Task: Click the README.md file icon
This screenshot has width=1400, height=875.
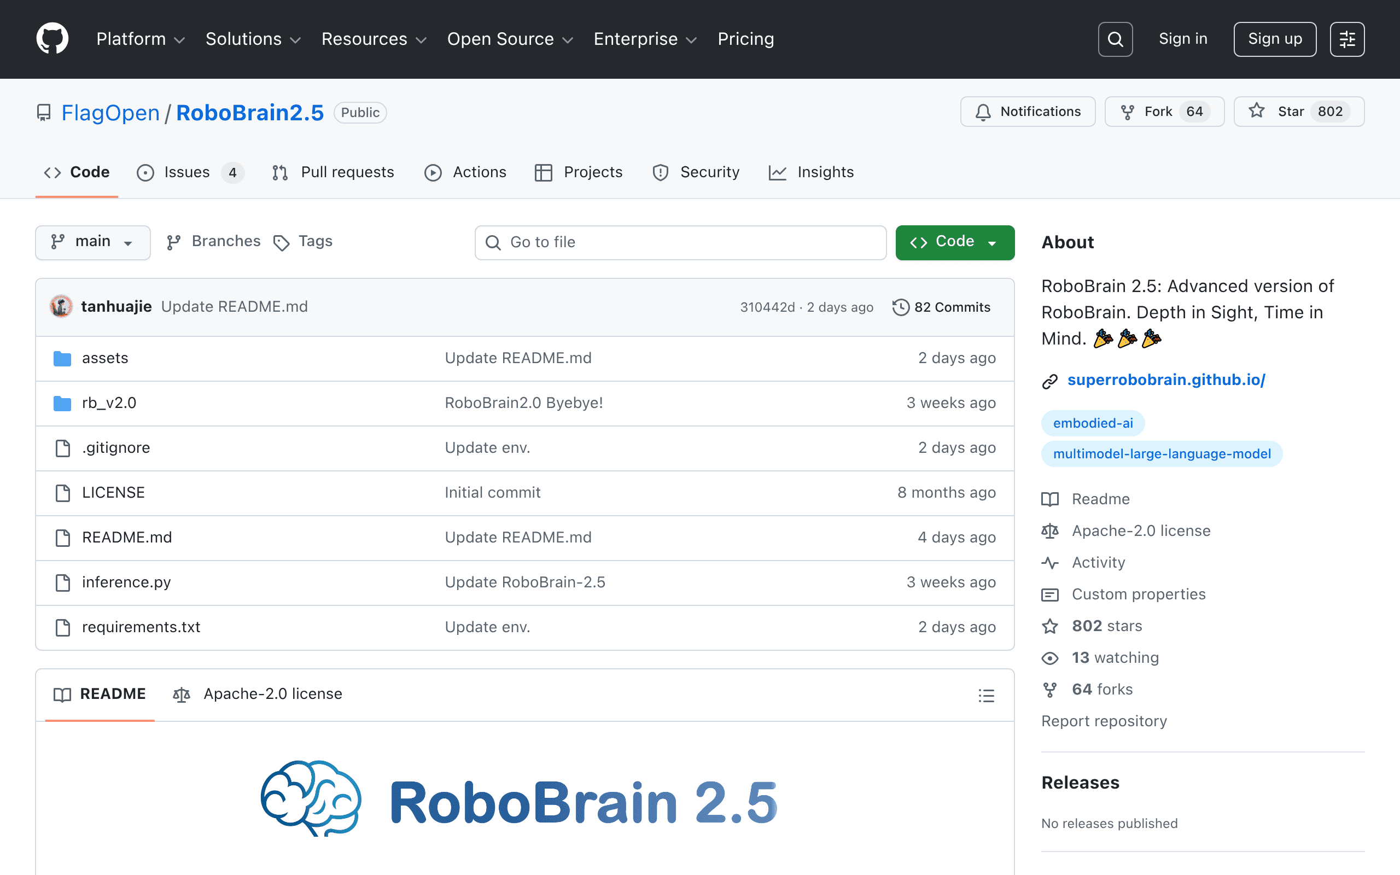Action: [62, 538]
